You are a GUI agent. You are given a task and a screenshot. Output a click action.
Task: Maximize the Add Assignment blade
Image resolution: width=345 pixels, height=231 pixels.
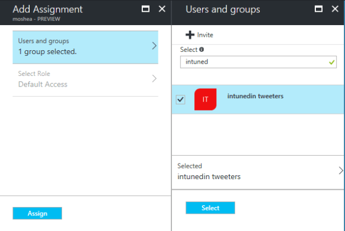[146, 9]
